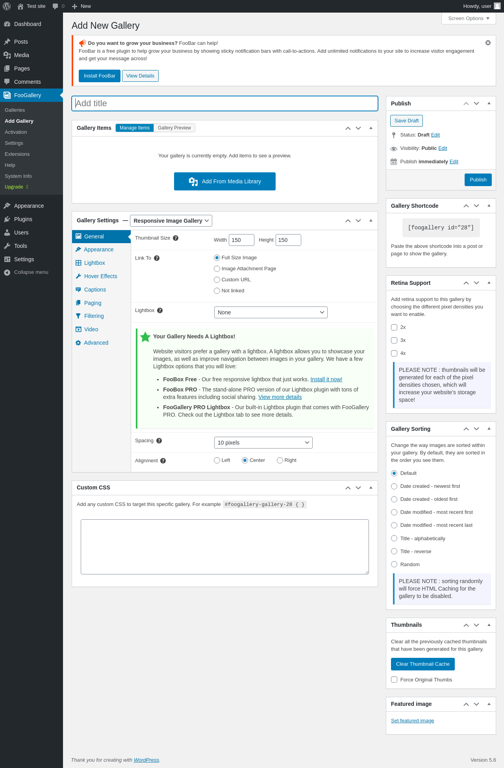Set alignment to Right
Viewport: 504px width, 768px height.
(x=280, y=460)
